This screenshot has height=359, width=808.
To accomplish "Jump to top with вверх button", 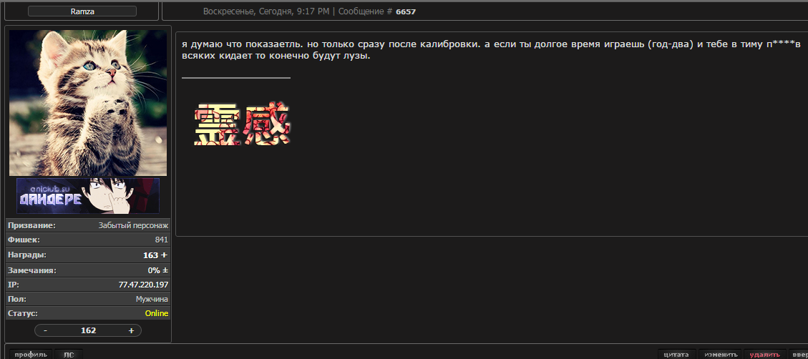I will pos(798,355).
